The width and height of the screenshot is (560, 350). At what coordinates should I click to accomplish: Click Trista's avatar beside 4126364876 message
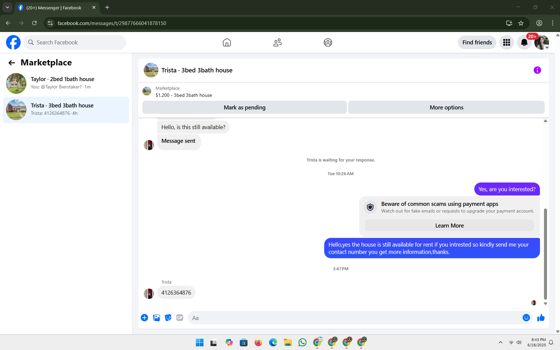[x=149, y=294]
